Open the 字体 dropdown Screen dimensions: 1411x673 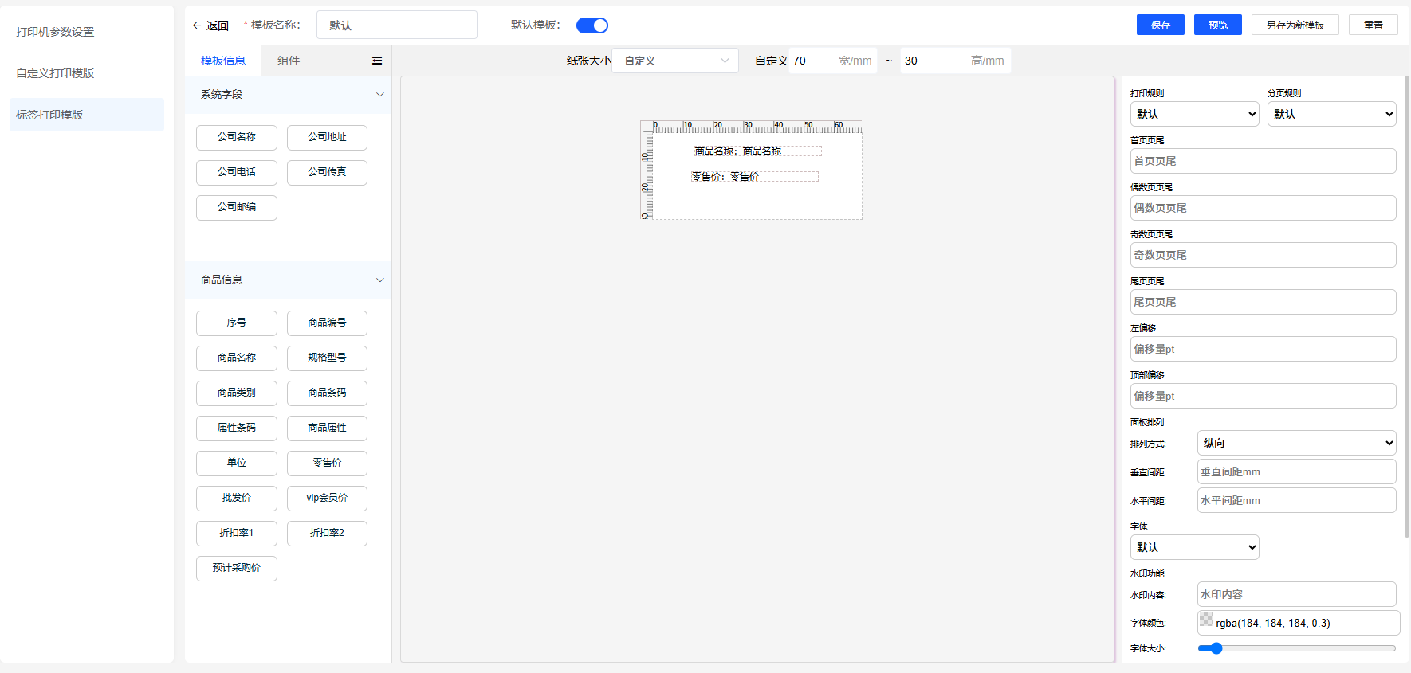pyautogui.click(x=1195, y=547)
